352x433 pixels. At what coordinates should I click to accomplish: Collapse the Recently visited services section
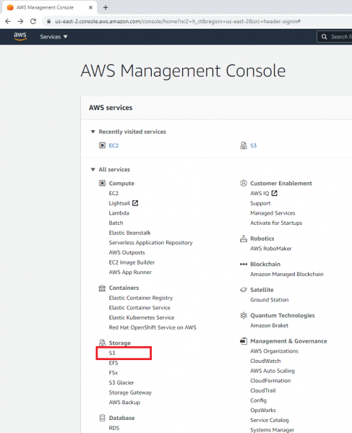tap(93, 132)
